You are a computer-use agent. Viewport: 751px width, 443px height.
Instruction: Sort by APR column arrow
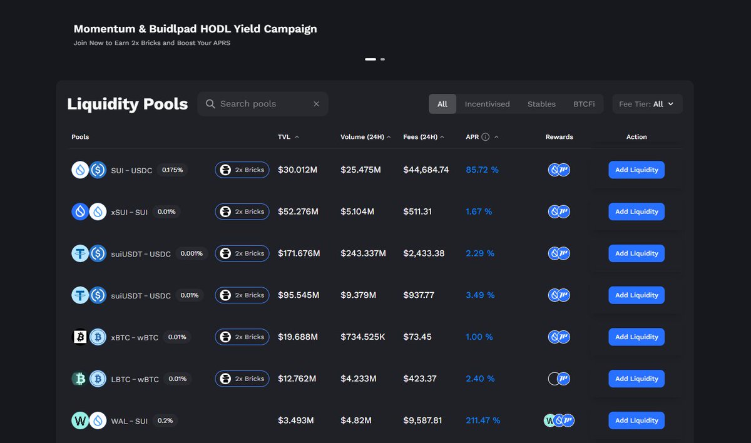coord(496,137)
